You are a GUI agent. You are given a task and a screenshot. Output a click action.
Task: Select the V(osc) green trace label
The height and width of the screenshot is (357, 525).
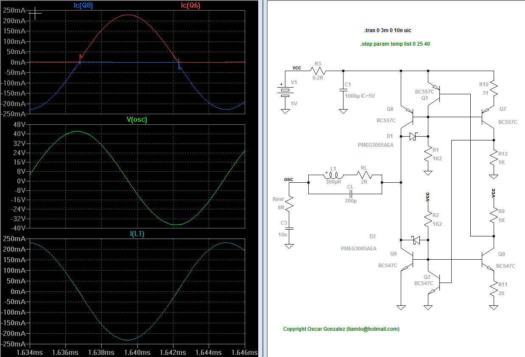137,120
